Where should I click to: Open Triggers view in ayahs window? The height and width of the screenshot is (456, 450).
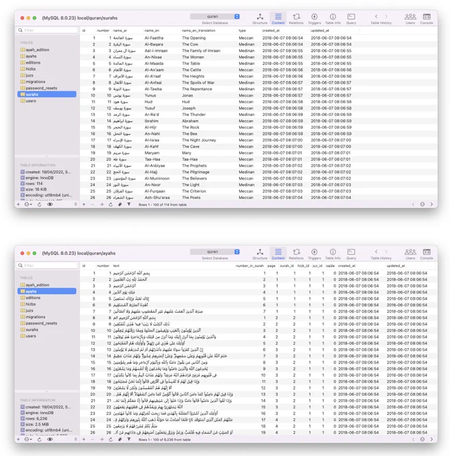[x=315, y=254]
